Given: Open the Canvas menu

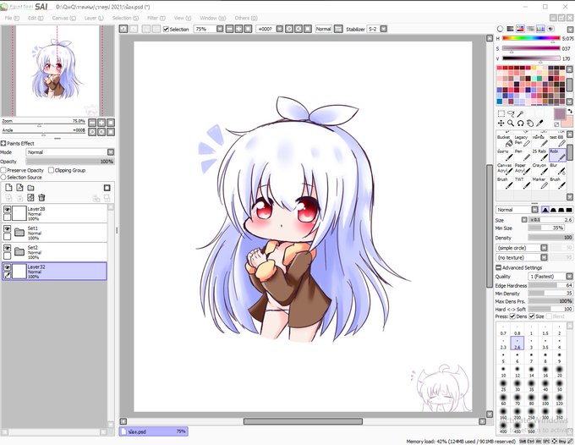Looking at the screenshot, I should coord(63,18).
